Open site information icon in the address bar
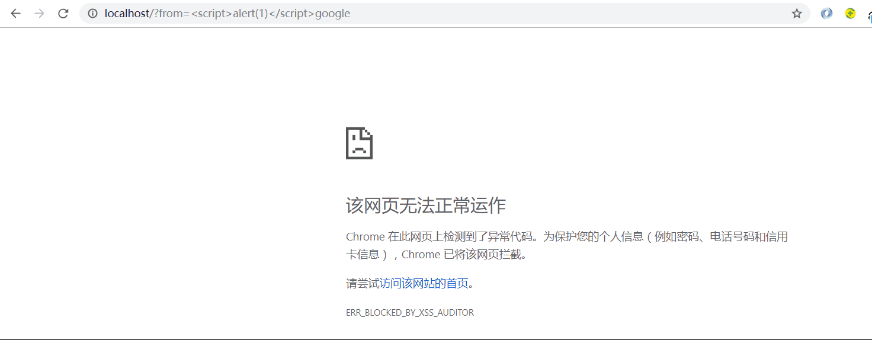872x340 pixels. pyautogui.click(x=92, y=13)
